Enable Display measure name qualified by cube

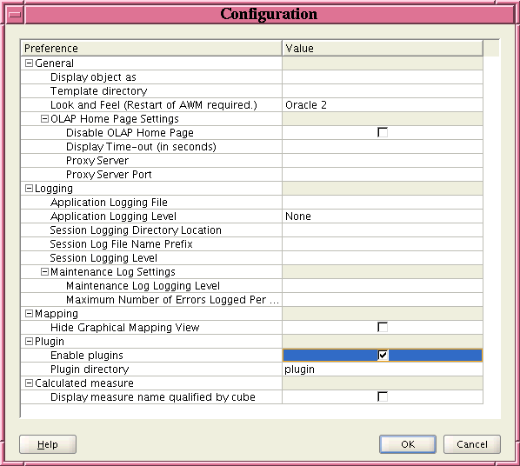click(x=383, y=397)
